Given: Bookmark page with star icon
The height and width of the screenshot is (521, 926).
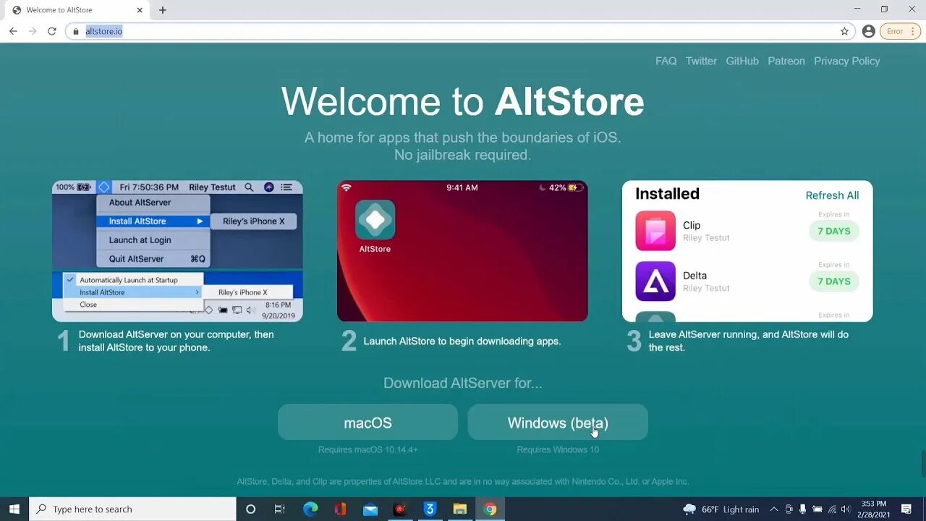Looking at the screenshot, I should click(x=844, y=31).
